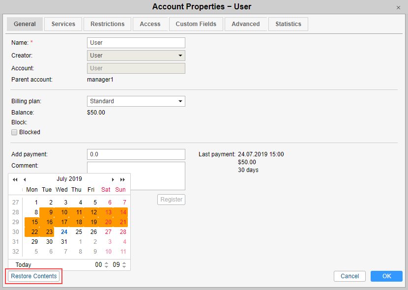
Task: Close the Account Properties dialog
Action: point(398,7)
